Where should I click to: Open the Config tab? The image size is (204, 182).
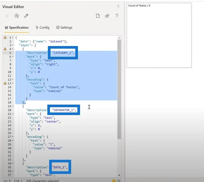click(x=43, y=27)
